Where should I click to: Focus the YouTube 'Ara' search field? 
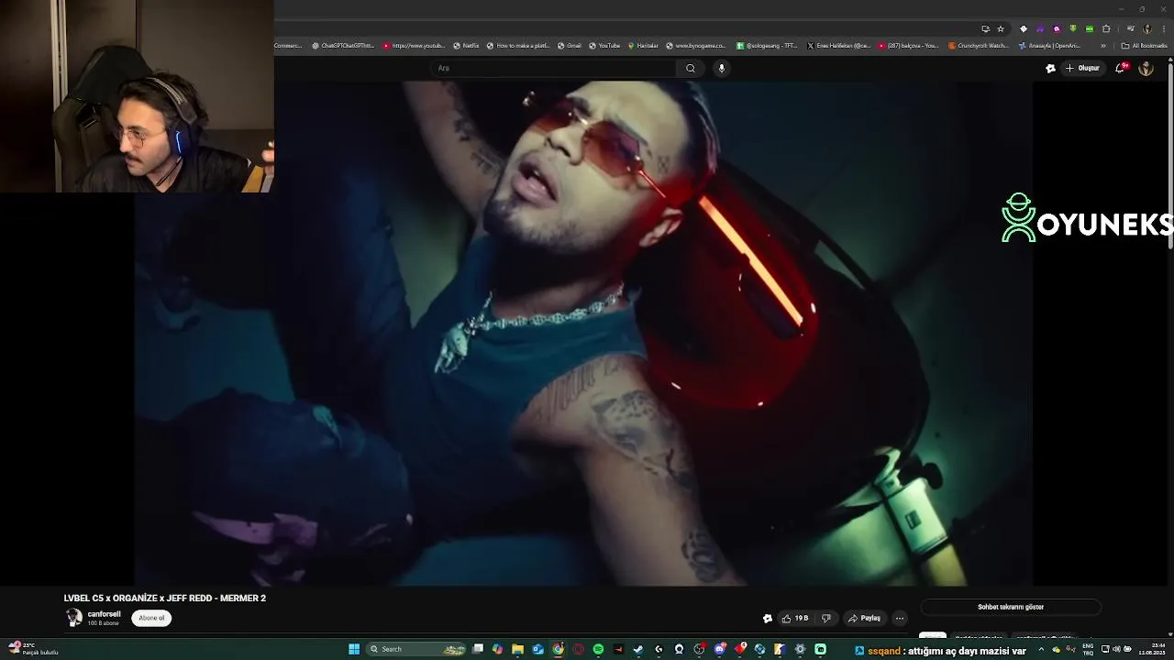(x=555, y=68)
